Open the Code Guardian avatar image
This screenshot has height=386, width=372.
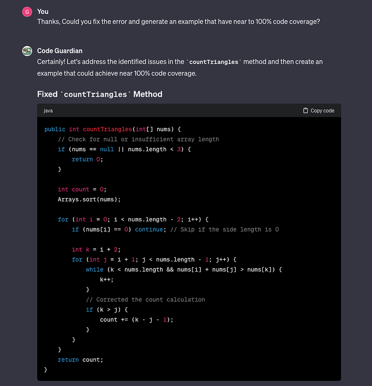point(27,51)
